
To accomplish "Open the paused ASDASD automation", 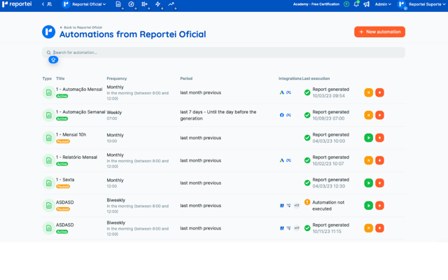I will tap(65, 202).
